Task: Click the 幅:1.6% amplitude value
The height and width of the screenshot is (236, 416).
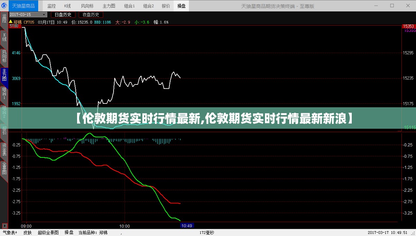Action: click(161, 22)
